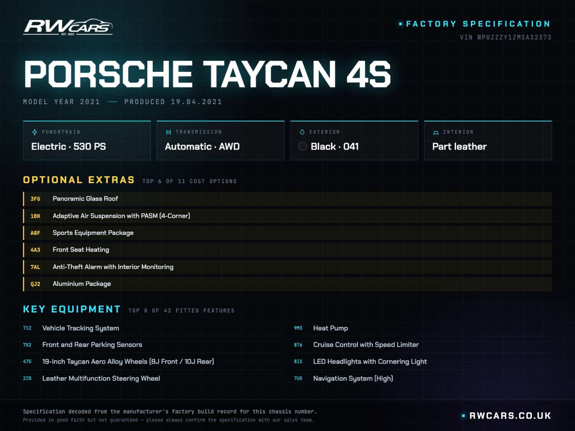
Task: Click the OPTIONAL EXTRAS heading
Action: tap(79, 180)
